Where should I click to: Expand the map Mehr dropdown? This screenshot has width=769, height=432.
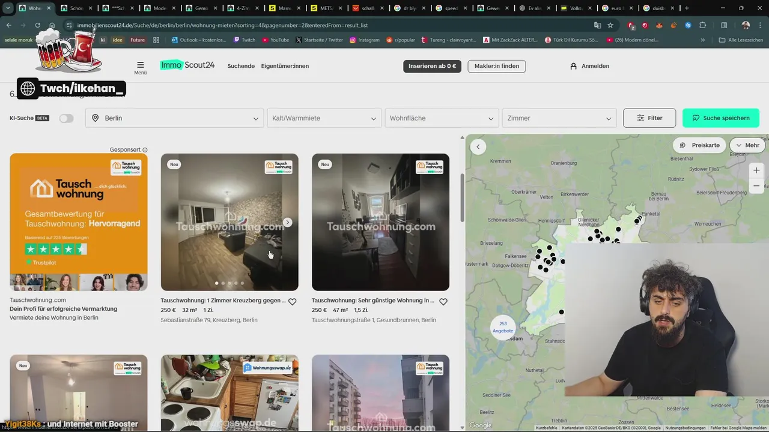click(x=747, y=145)
